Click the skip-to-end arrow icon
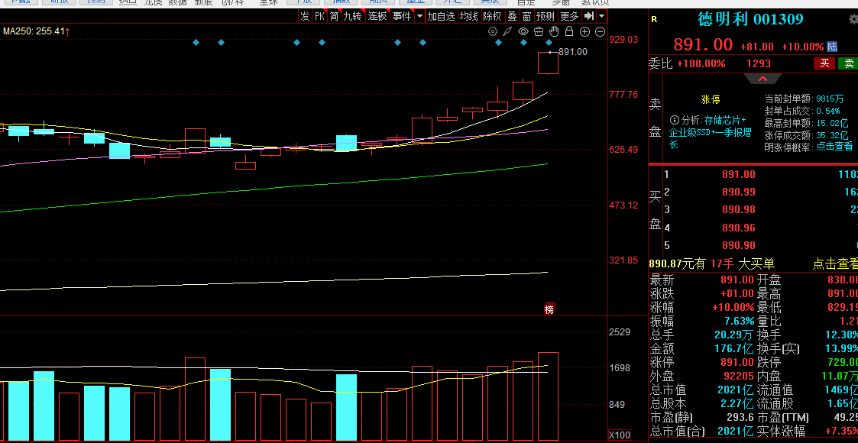Screen dimensions: 858x443 tap(589, 16)
